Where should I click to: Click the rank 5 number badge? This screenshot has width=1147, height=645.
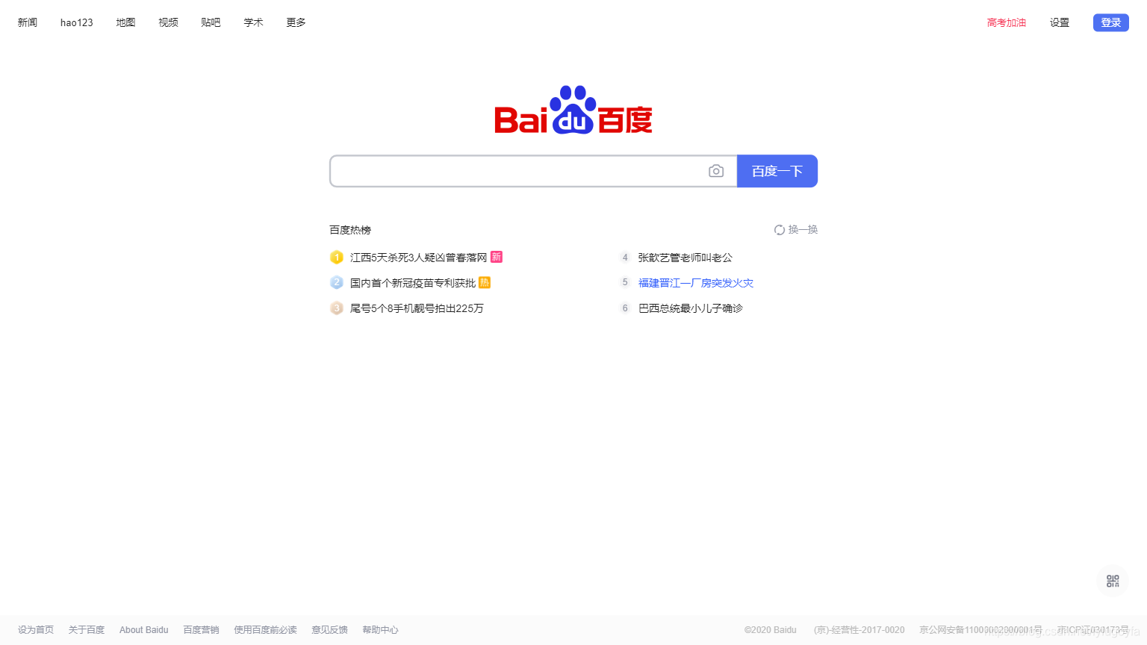pyautogui.click(x=625, y=282)
